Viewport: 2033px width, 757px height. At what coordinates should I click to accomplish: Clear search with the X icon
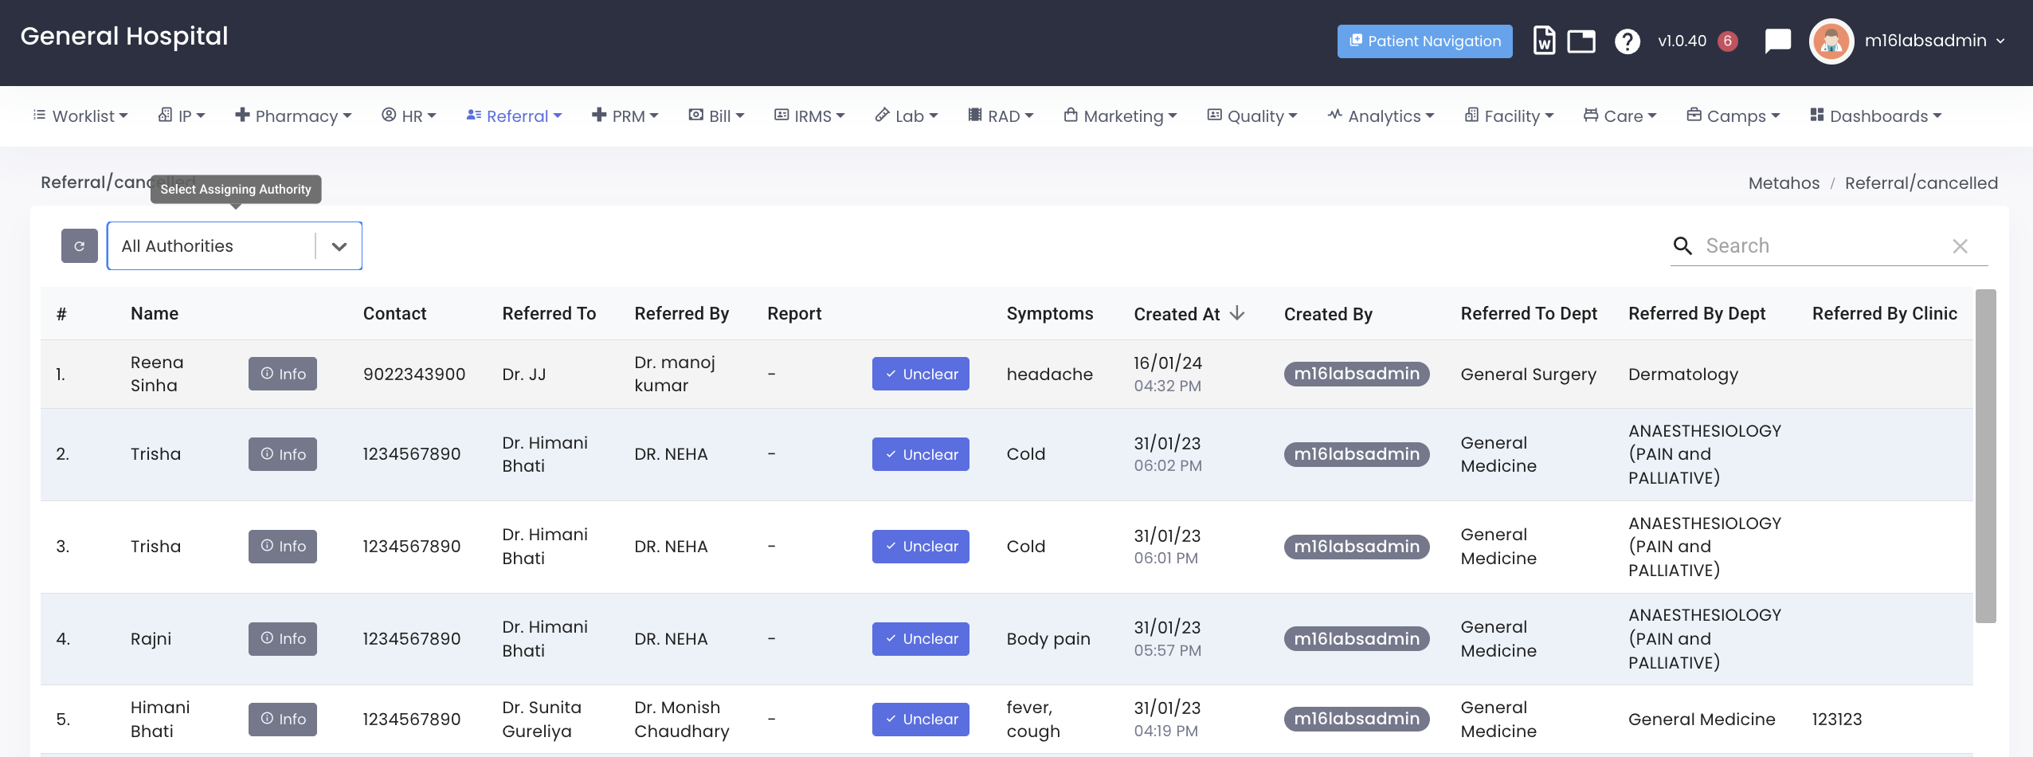(x=1960, y=246)
